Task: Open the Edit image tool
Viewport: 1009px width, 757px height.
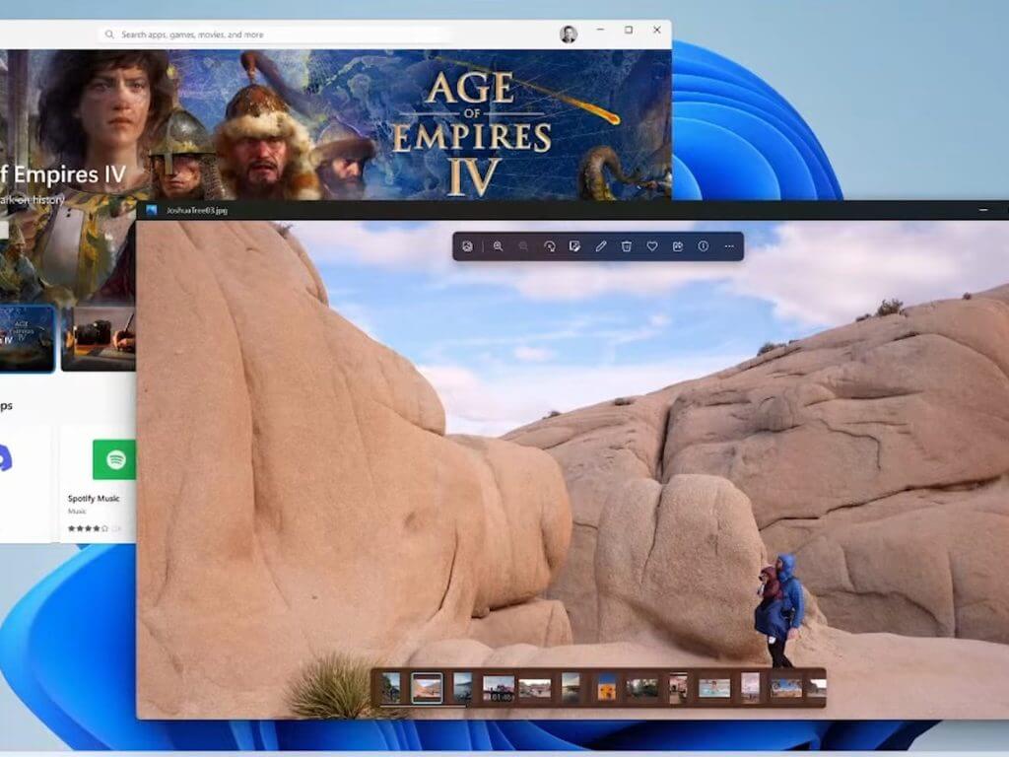Action: (x=574, y=246)
